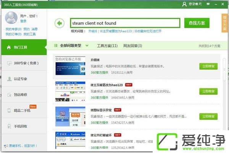
Task: Click 360官方提供 under 升级IE
Action: click(x=99, y=72)
